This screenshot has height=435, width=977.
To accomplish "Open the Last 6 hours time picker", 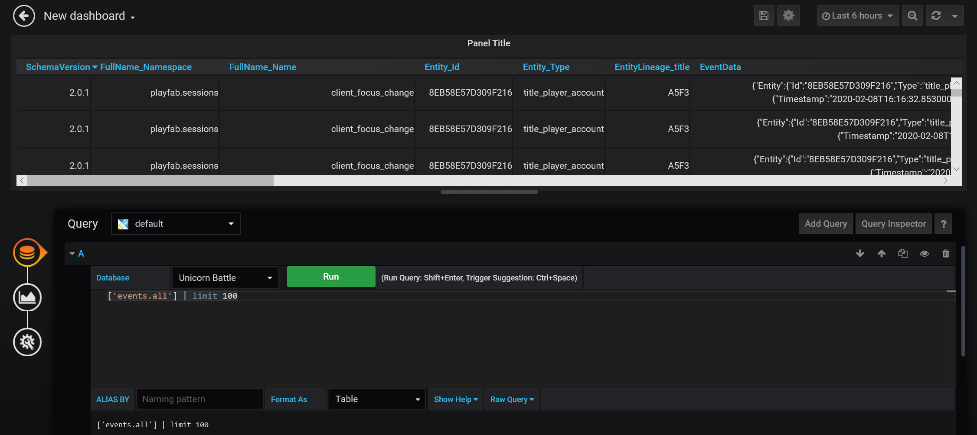I will (x=858, y=16).
